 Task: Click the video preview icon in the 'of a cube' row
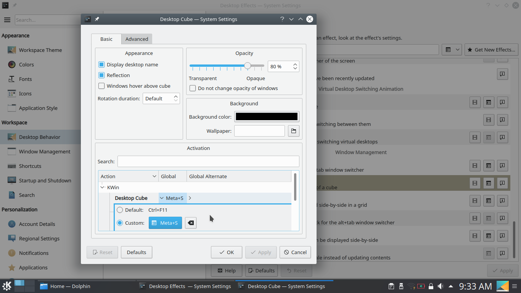[475, 183]
